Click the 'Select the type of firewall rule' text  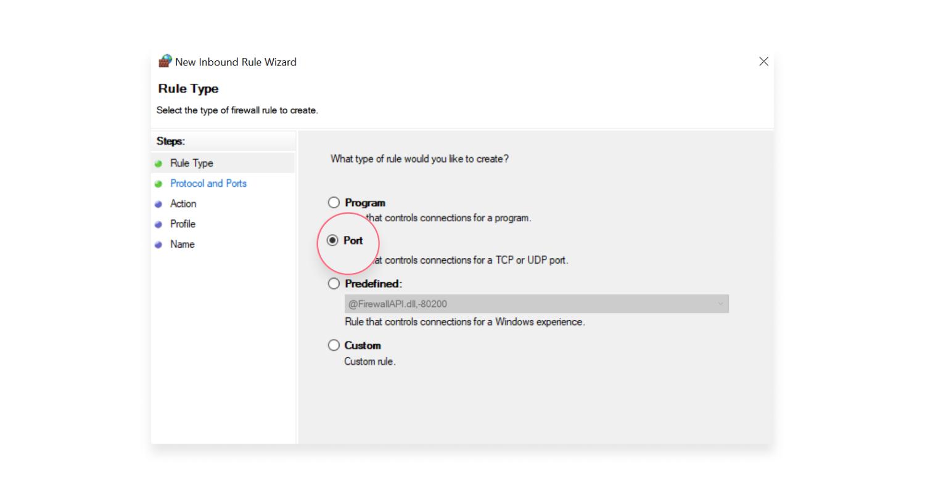click(x=237, y=111)
